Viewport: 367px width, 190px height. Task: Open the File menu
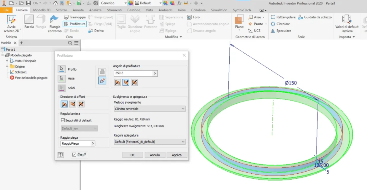pos(6,10)
